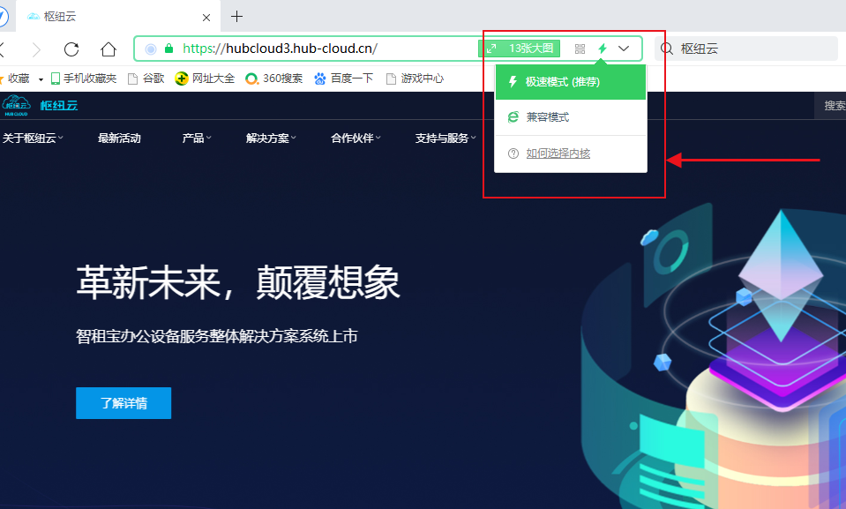Image resolution: width=846 pixels, height=509 pixels.
Task: Open 最新活动 navigation item
Action: [x=119, y=138]
